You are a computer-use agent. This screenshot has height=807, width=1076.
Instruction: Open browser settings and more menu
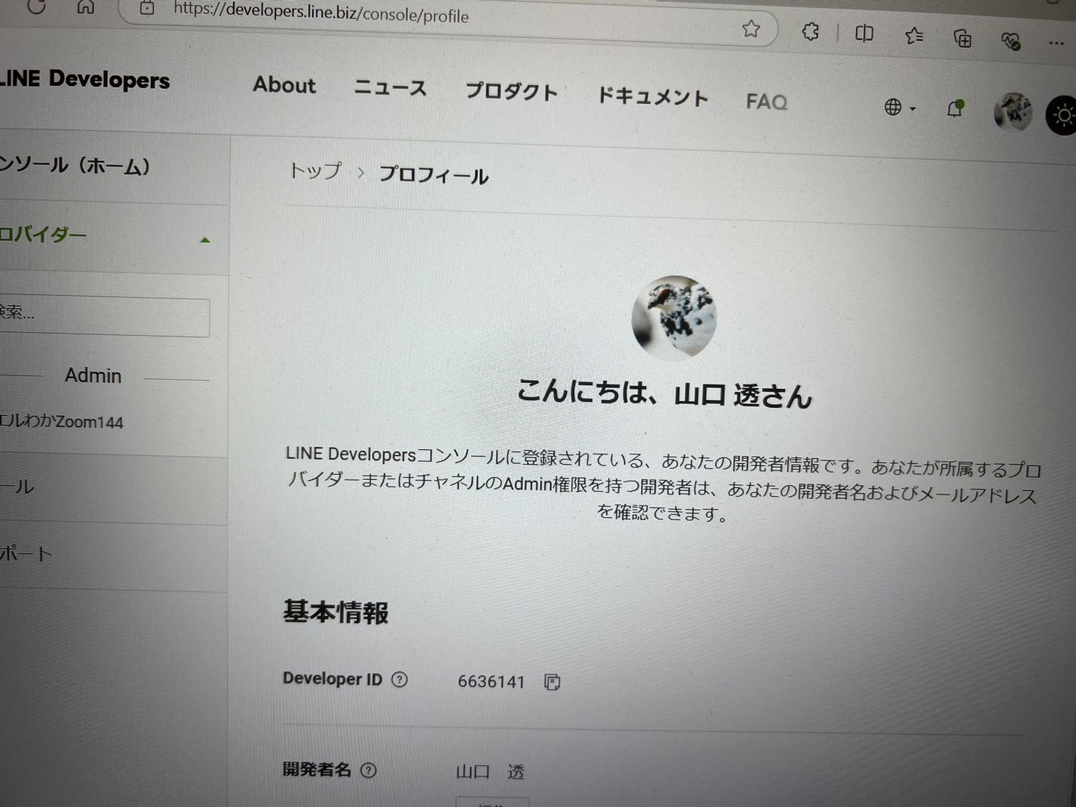pyautogui.click(x=1056, y=43)
